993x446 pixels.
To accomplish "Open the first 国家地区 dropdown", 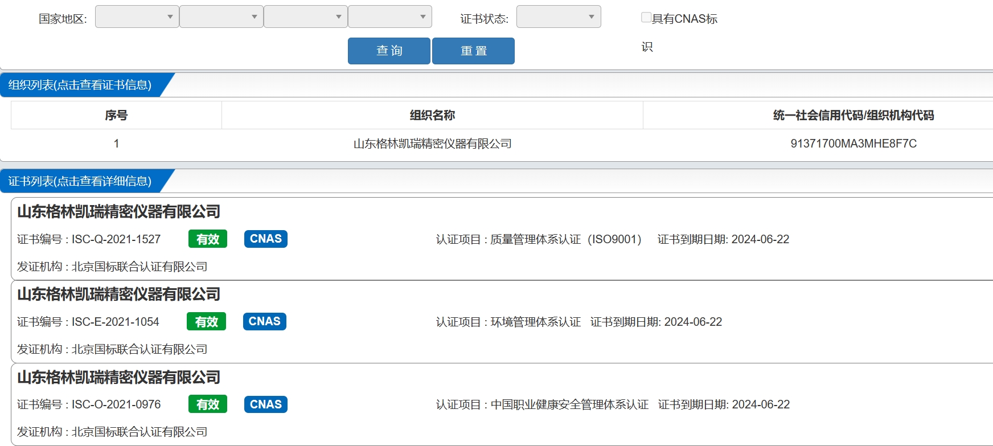I will coord(137,17).
